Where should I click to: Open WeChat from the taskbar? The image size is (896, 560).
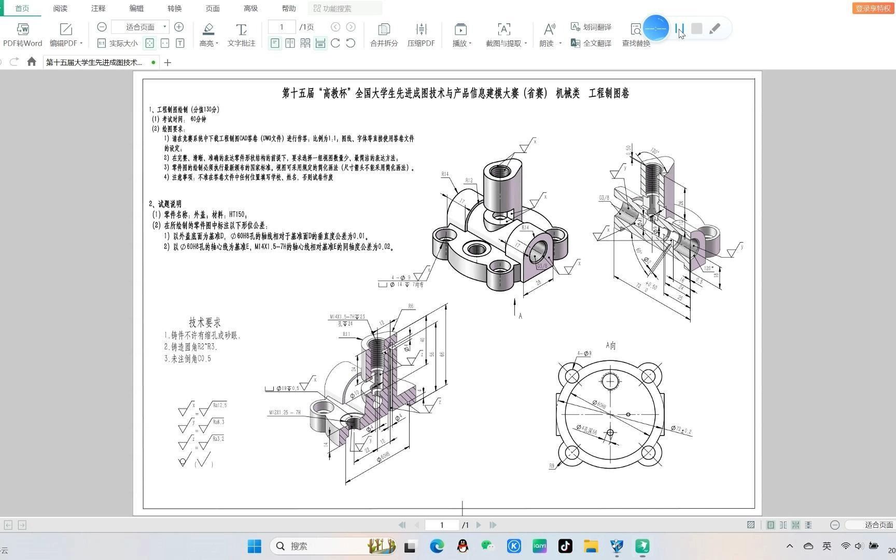tap(488, 546)
